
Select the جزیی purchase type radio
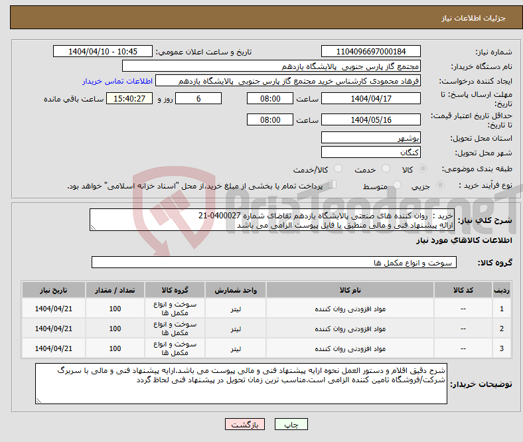(440, 184)
